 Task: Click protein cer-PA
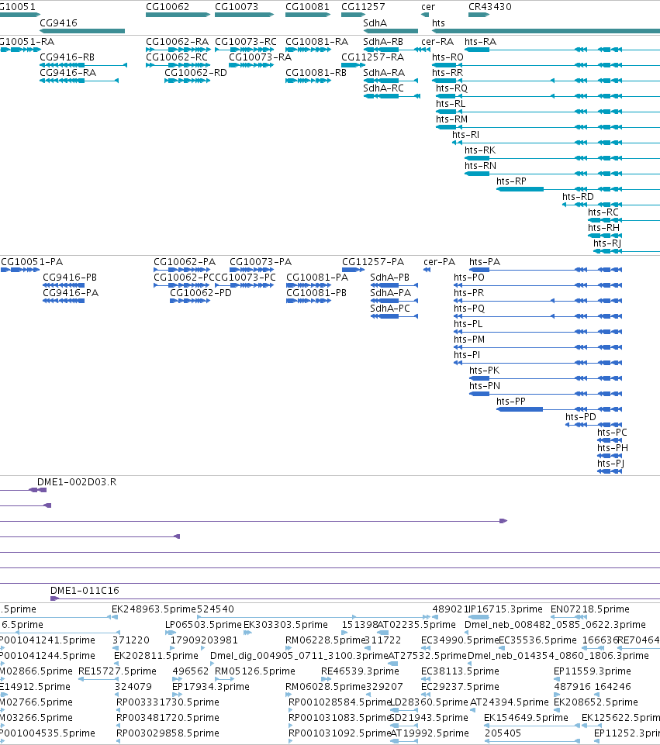pyautogui.click(x=439, y=261)
